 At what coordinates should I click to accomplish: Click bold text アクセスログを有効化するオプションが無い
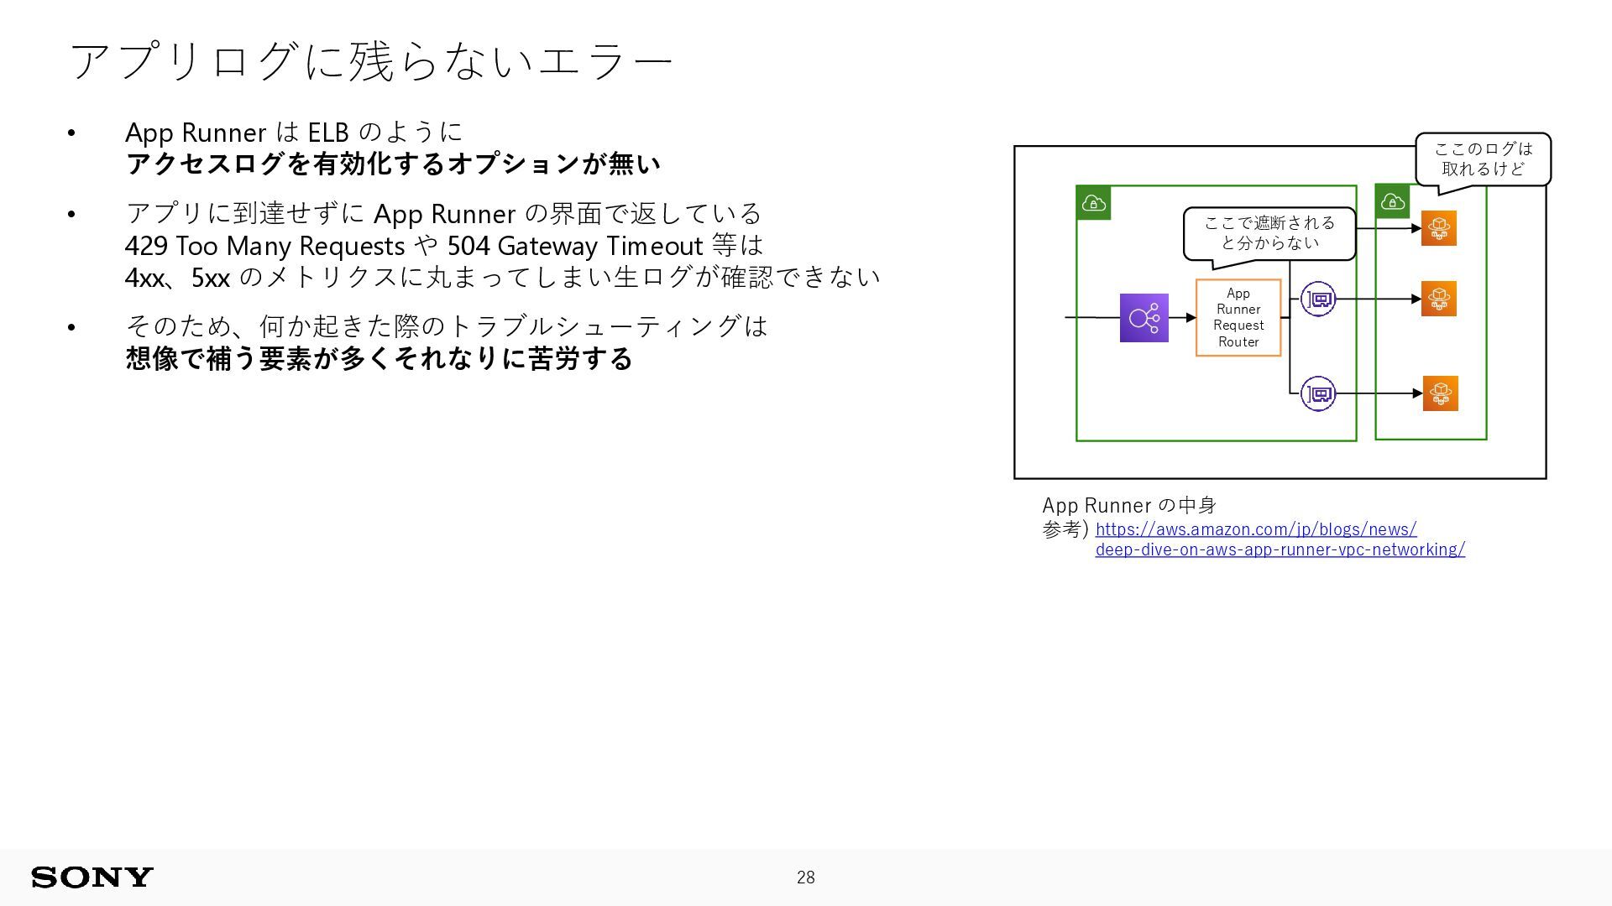393,164
